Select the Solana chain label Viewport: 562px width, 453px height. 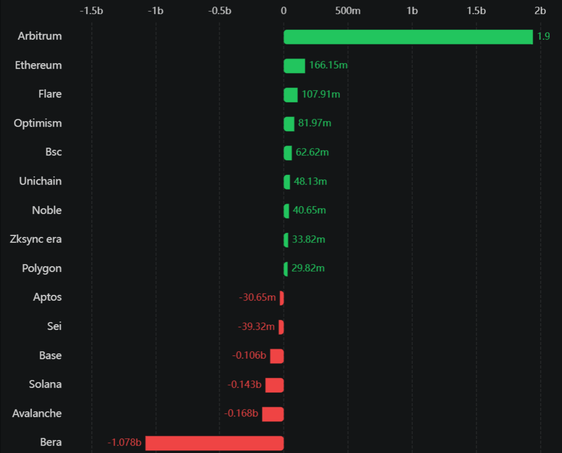click(x=45, y=384)
